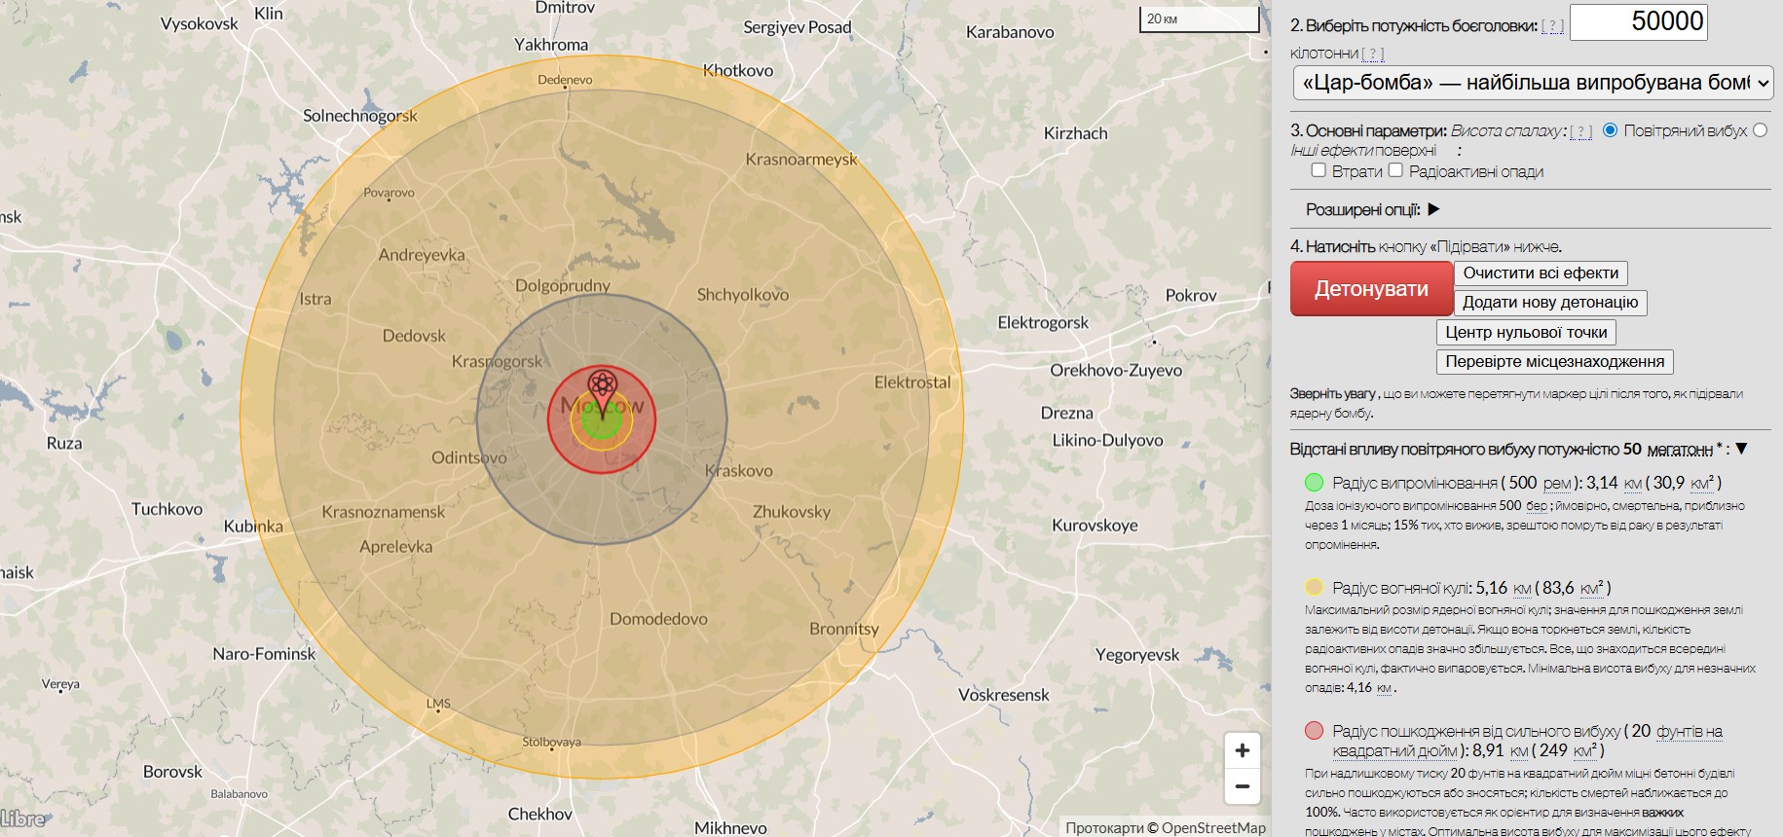
Task: Zoom in on the map with plus button
Action: (1242, 750)
